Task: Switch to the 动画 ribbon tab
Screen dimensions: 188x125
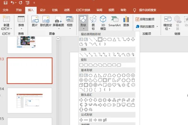Action: [67, 10]
